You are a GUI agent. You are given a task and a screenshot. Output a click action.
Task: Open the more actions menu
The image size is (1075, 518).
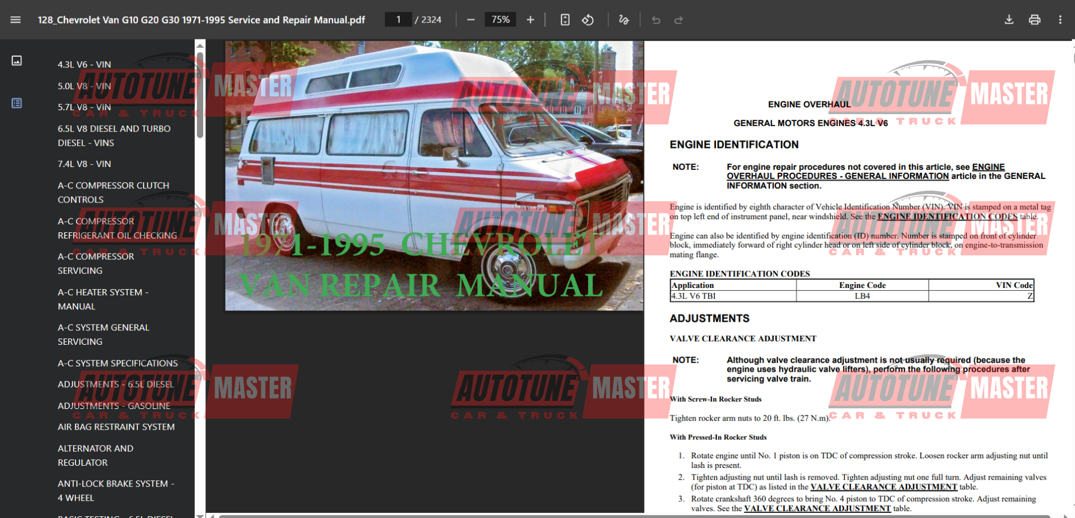click(x=1060, y=20)
